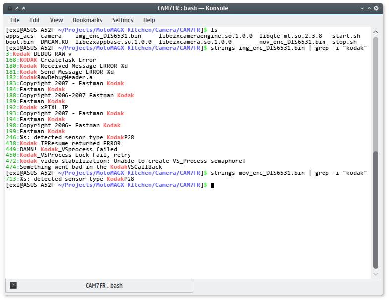389x301 pixels.
Task: Click 'mov_enc_DIS6531.bin' in the ls output
Action: pos(292,42)
